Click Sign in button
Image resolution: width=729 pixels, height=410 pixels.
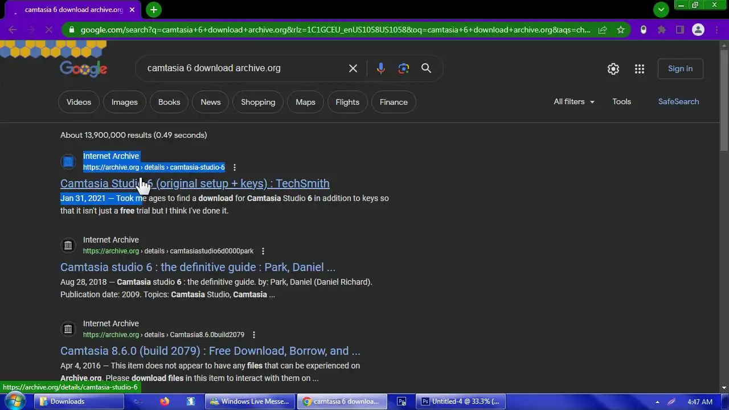[681, 68]
